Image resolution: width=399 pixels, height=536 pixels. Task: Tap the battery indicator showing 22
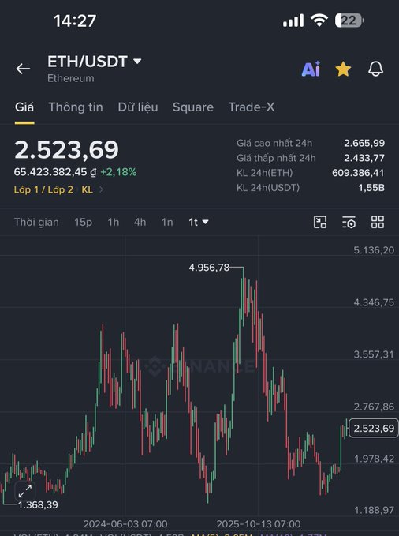click(349, 21)
